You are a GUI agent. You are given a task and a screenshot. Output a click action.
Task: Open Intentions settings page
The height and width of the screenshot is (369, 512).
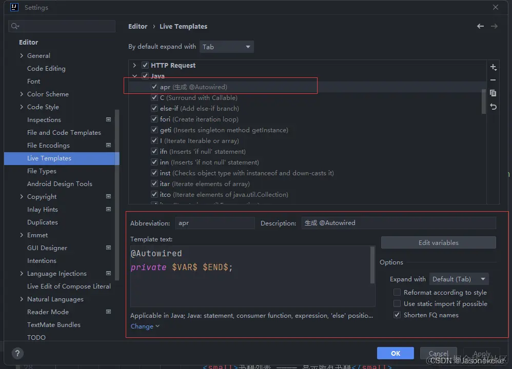coord(42,260)
